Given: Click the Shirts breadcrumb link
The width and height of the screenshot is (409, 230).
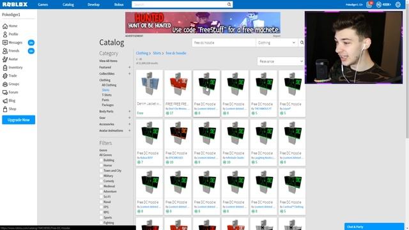Looking at the screenshot, I should click(x=157, y=53).
